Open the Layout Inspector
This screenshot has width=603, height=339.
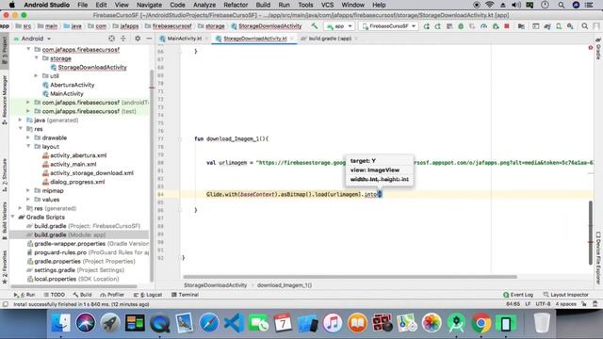point(565,295)
